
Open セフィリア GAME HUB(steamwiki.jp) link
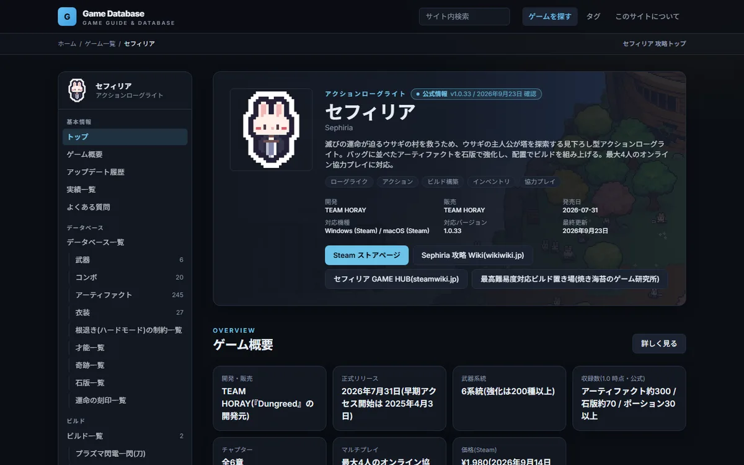[396, 279]
